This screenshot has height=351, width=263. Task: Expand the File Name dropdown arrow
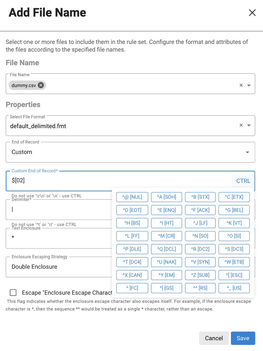point(249,86)
